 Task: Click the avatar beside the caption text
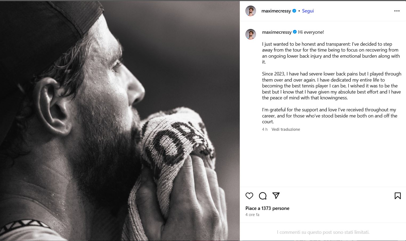(x=251, y=34)
